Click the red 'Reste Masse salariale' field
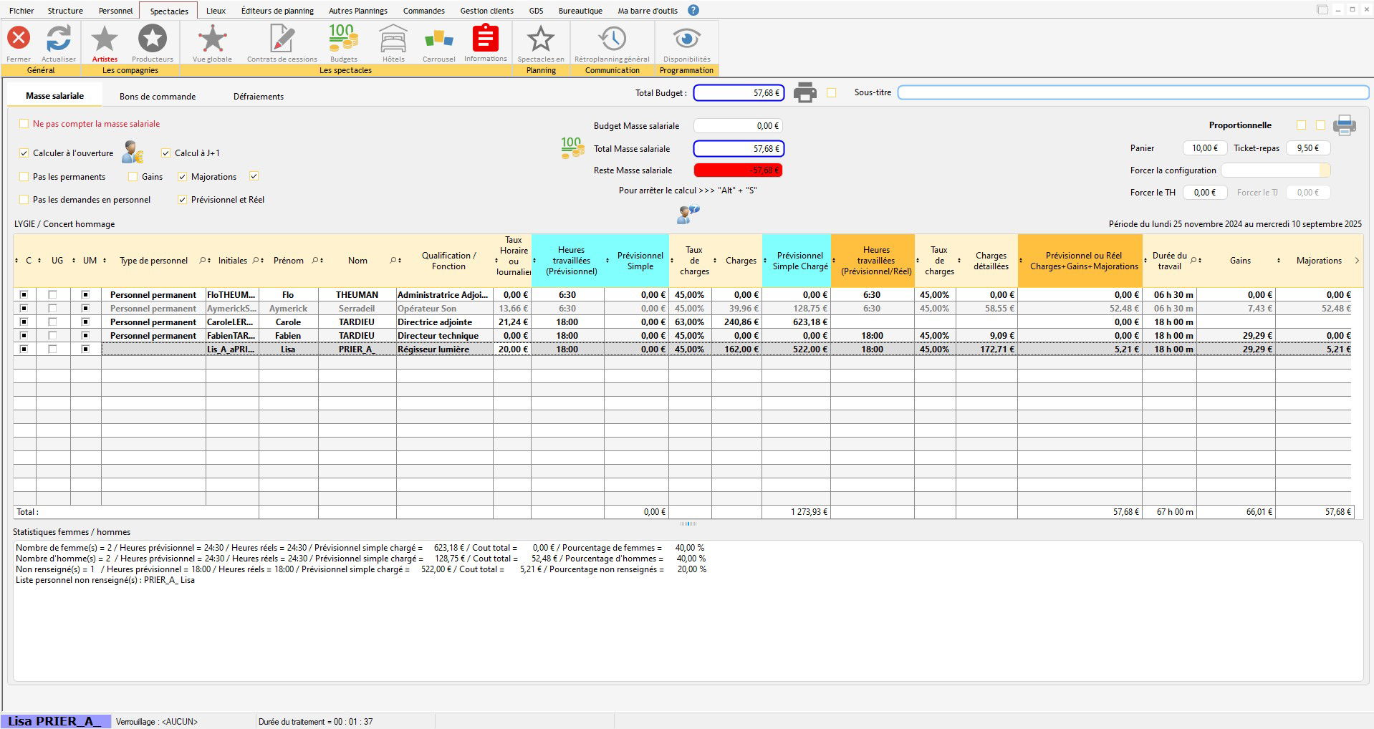1374x729 pixels. coord(738,170)
